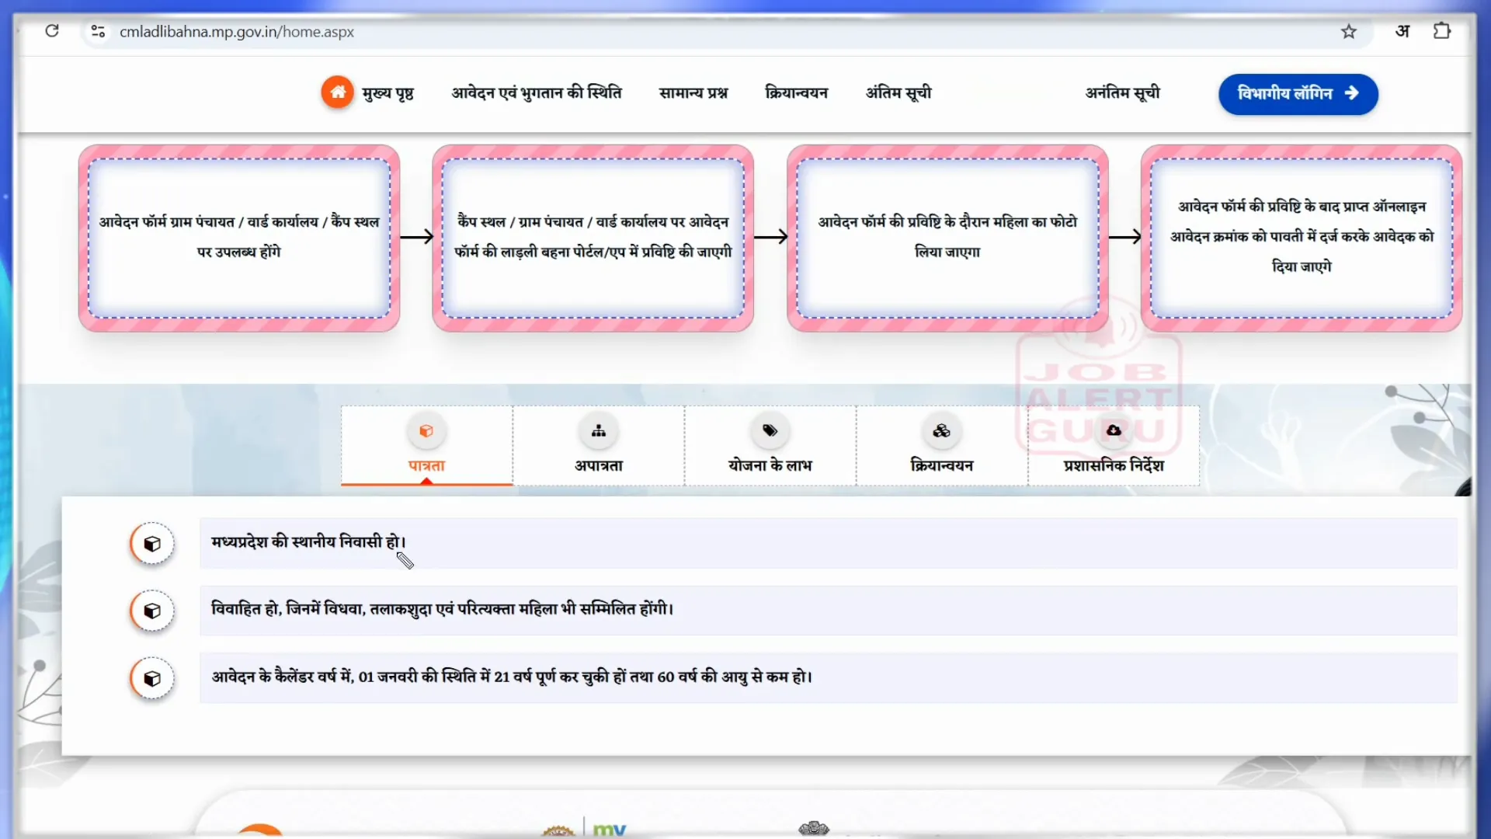Click the योजना के लाभ tag icon
The height and width of the screenshot is (839, 1491).
pos(770,431)
